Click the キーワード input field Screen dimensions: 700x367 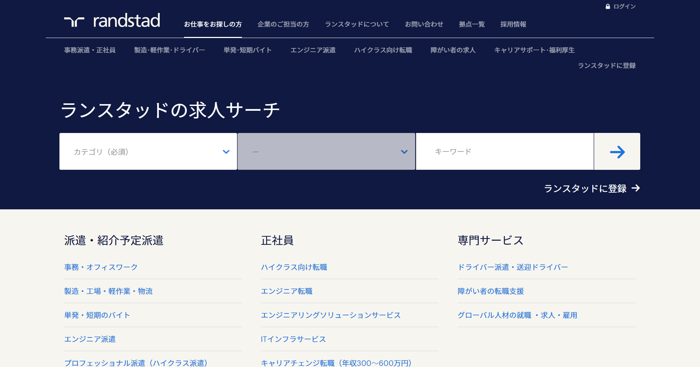[x=505, y=151]
